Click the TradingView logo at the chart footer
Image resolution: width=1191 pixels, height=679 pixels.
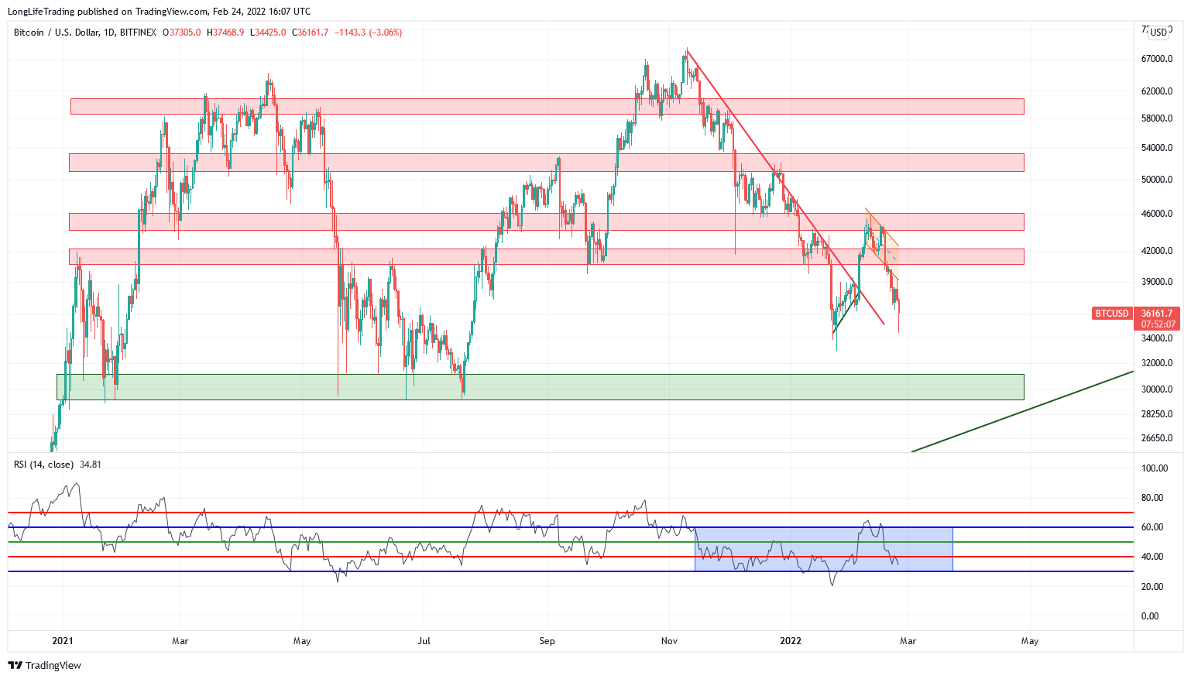click(x=44, y=665)
